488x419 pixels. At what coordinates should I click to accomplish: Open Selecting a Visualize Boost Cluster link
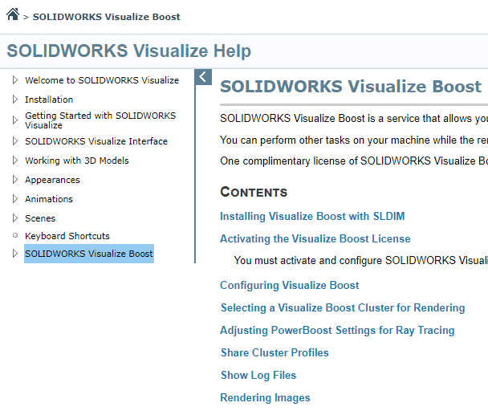pyautogui.click(x=342, y=307)
